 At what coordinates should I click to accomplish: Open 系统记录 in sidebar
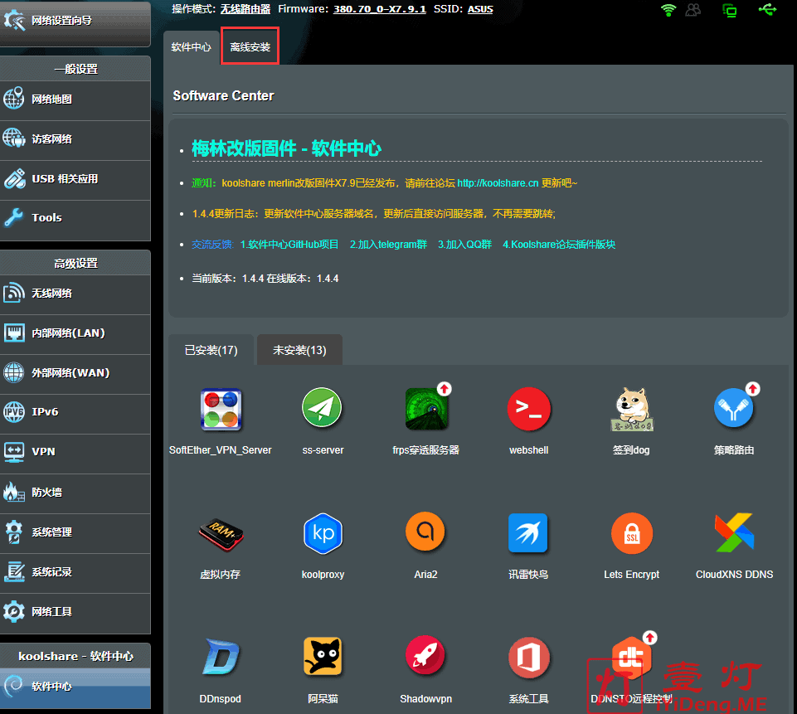tap(75, 572)
